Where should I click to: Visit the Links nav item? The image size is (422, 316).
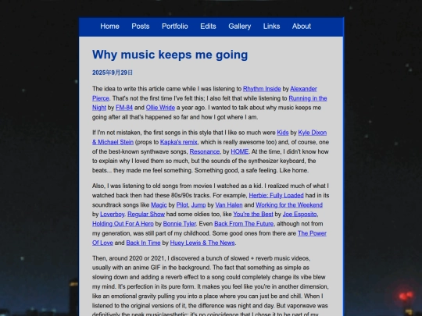[271, 27]
